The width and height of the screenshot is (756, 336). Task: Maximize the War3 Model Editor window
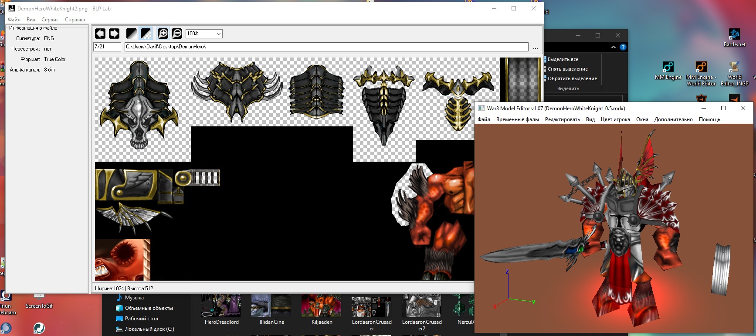tap(723, 108)
